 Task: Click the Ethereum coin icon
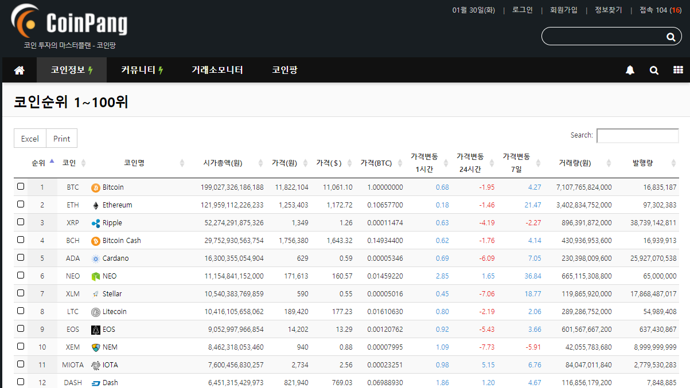click(x=95, y=205)
